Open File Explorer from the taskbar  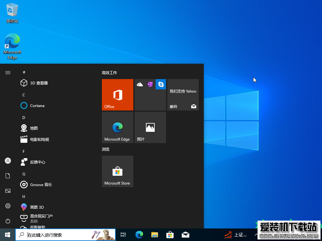coord(155,235)
